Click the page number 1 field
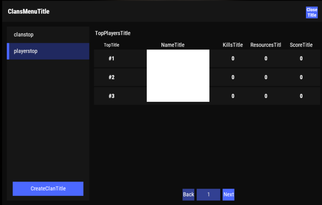Image resolution: width=322 pixels, height=205 pixels. pos(208,194)
